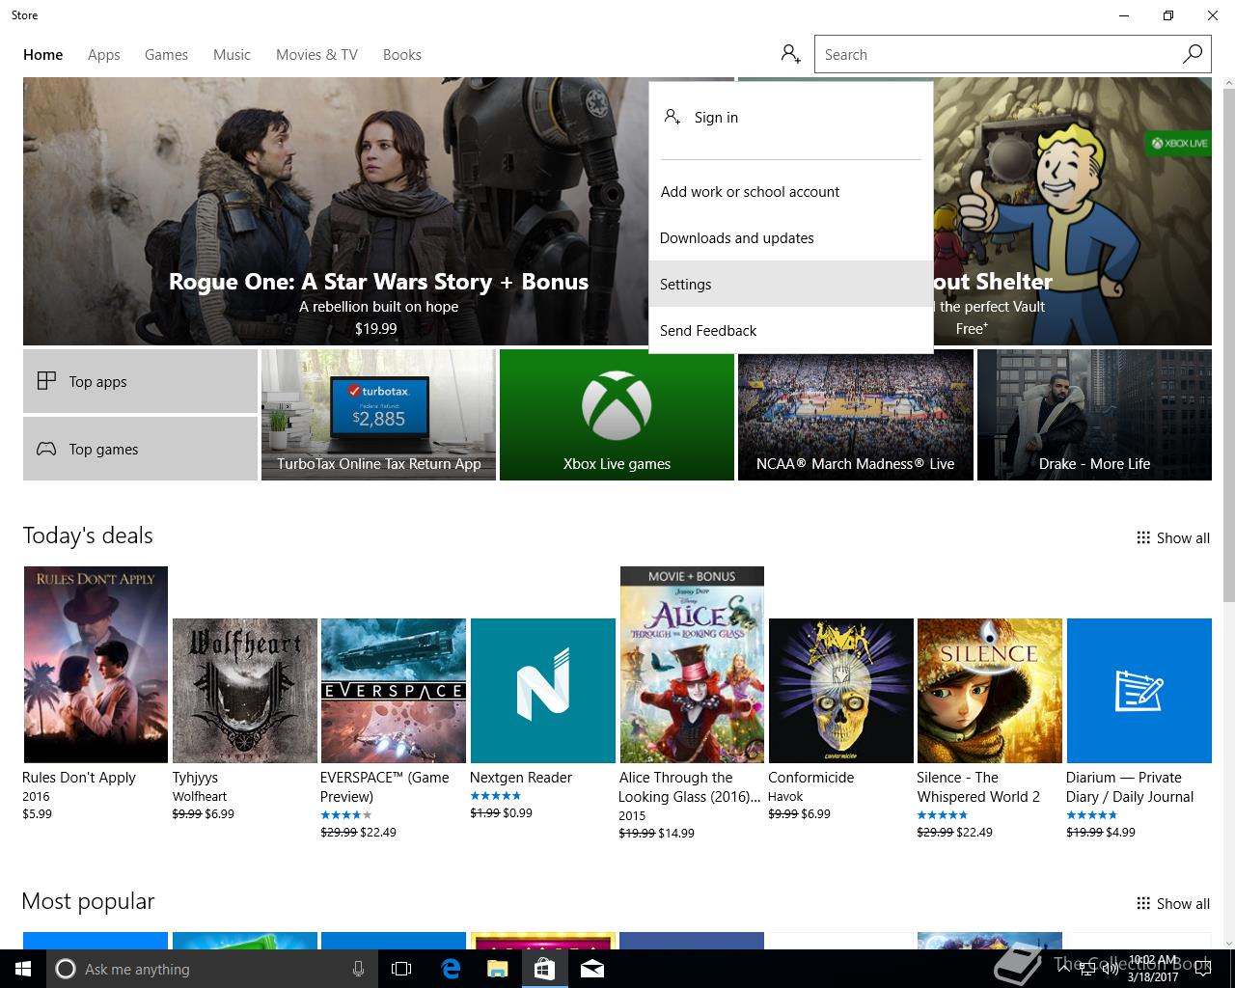Launch Microsoft Edge from taskbar
Image resolution: width=1235 pixels, height=988 pixels.
[451, 969]
